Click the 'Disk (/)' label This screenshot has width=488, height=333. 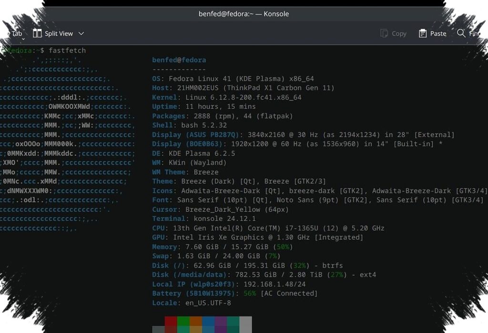169,265
